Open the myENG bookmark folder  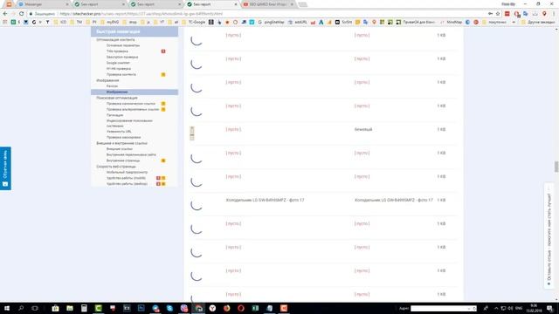point(109,22)
